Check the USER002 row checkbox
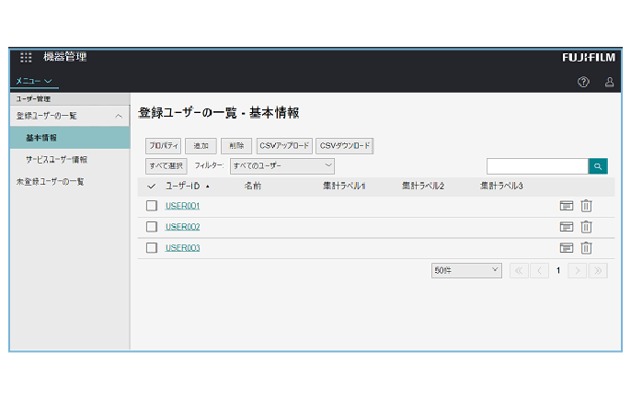This screenshot has height=396, width=631. click(x=152, y=227)
